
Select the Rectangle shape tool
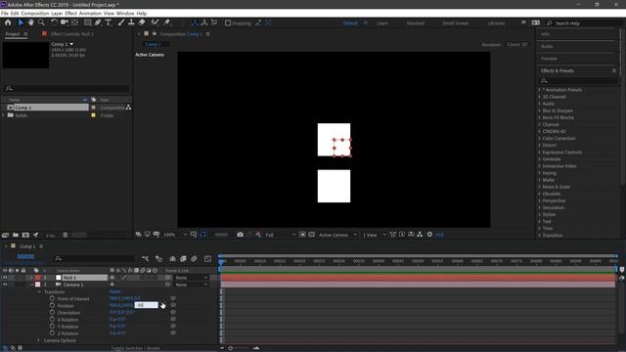(87, 22)
